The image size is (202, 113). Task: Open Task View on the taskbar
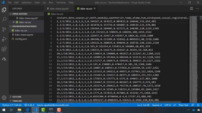(x=11, y=110)
